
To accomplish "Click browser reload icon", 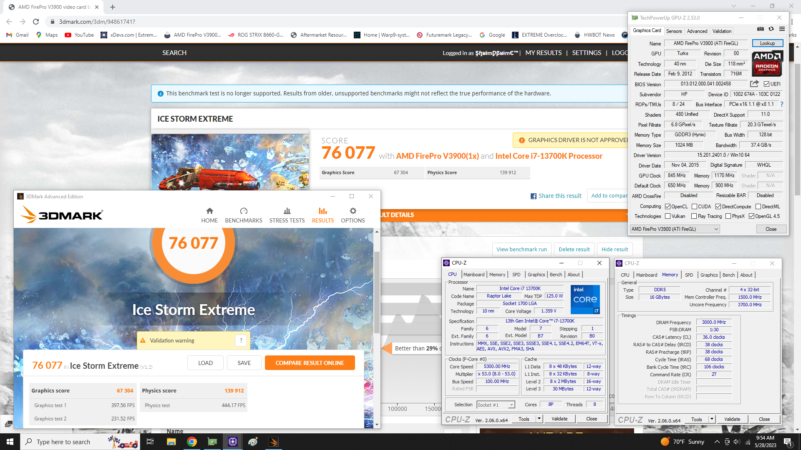I will (36, 22).
